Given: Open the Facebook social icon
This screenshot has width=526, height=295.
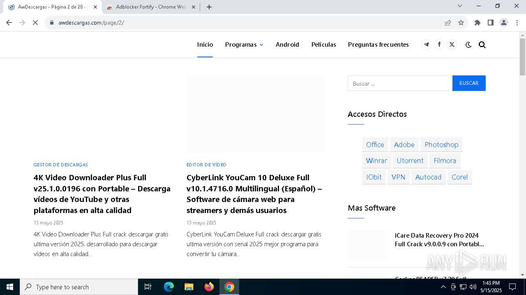Looking at the screenshot, I should (439, 45).
